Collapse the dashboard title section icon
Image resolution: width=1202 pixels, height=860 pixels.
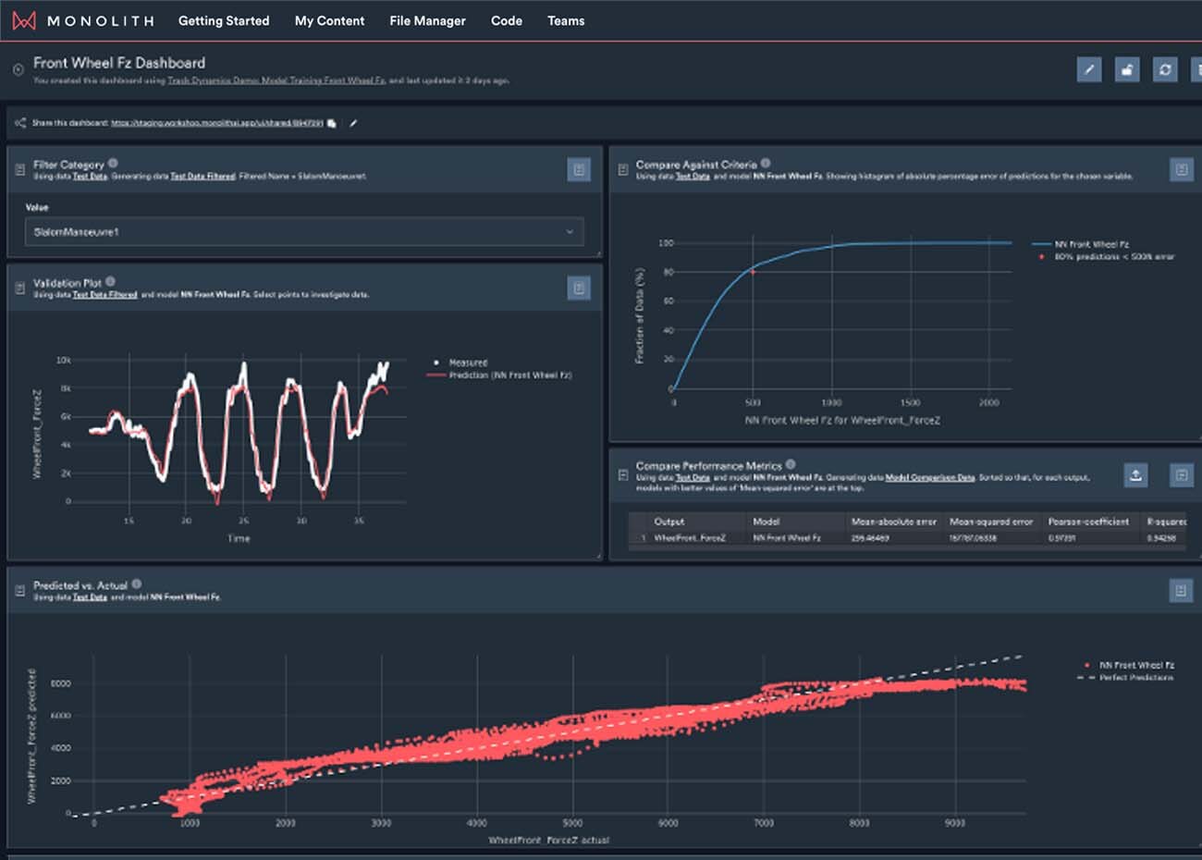pyautogui.click(x=18, y=69)
